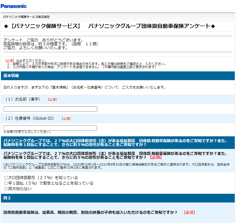Click the note ※半角7文字で入力してください
236x223 pixels.
pyautogui.click(x=27, y=132)
